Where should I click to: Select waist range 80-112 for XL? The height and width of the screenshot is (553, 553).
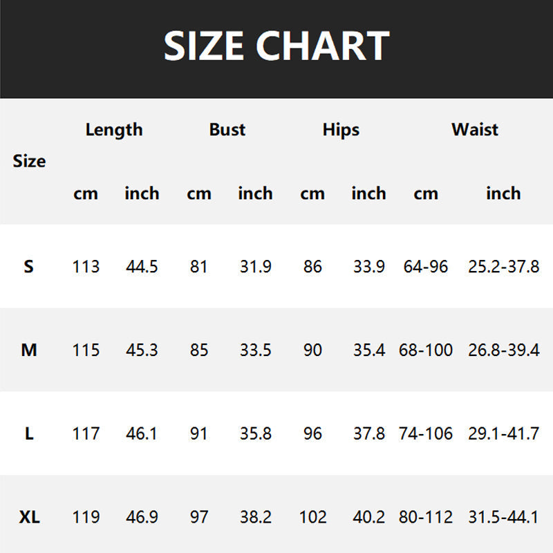[426, 517]
